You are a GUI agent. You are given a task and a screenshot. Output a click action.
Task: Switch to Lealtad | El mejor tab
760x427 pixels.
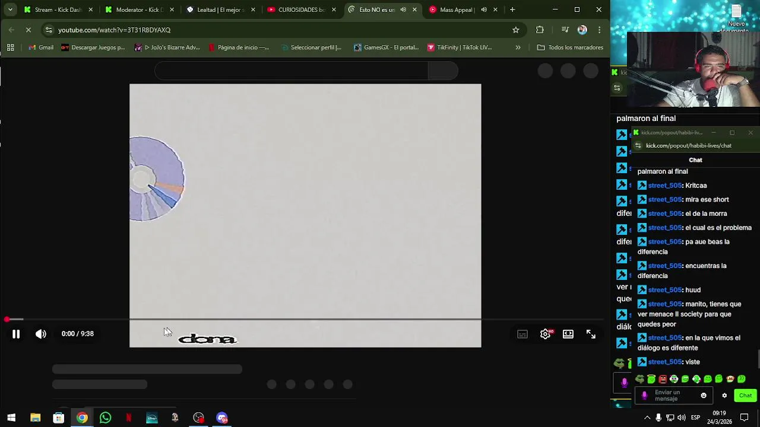(220, 9)
